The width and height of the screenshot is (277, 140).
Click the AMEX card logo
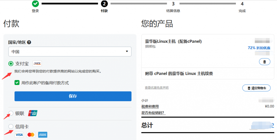tap(42, 135)
